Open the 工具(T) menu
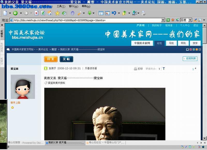This screenshot has width=207, height=150. pyautogui.click(x=61, y=6)
